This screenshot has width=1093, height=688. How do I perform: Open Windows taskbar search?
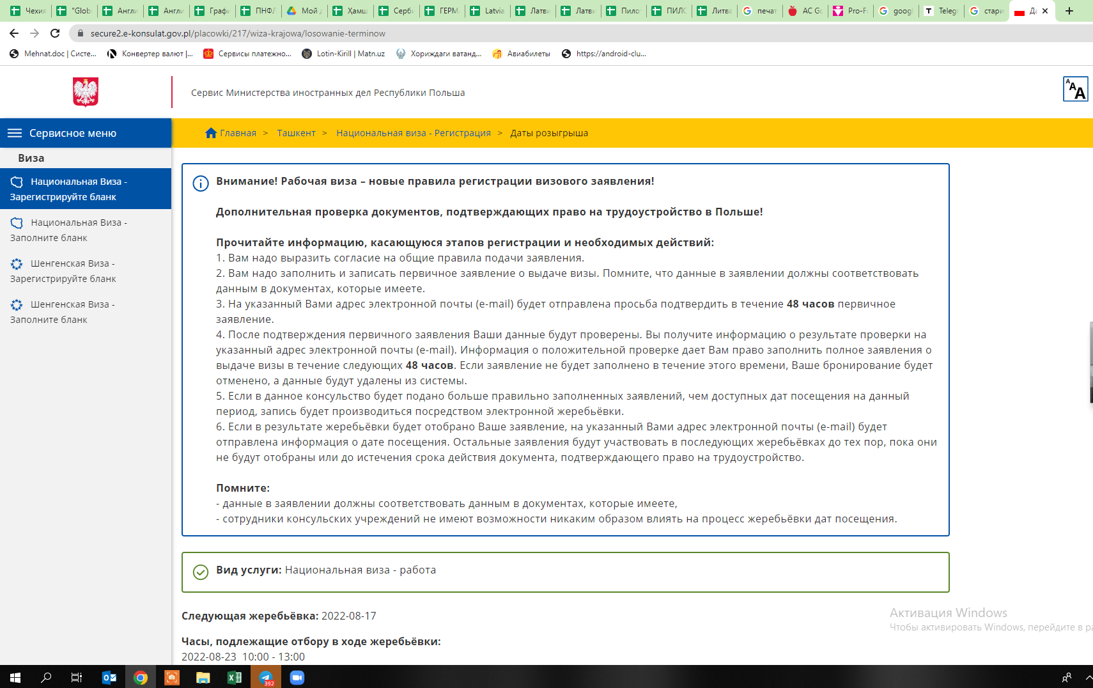46,677
